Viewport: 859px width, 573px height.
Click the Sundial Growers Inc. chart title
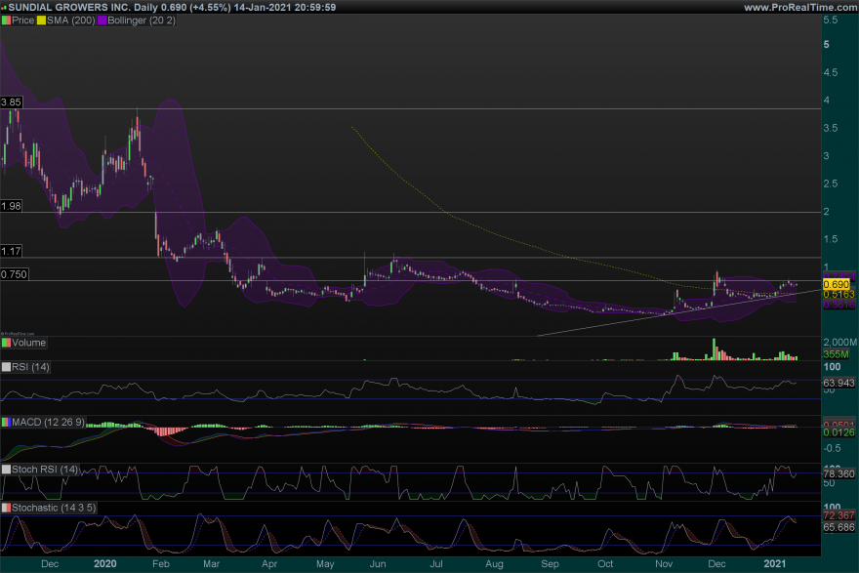point(66,7)
